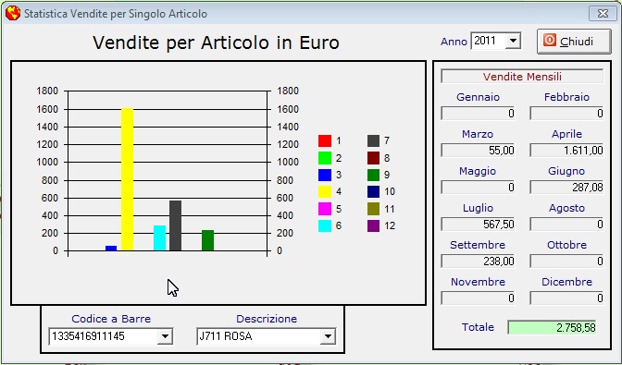Click the Totale label
Screen dimensions: 622x365
478,327
